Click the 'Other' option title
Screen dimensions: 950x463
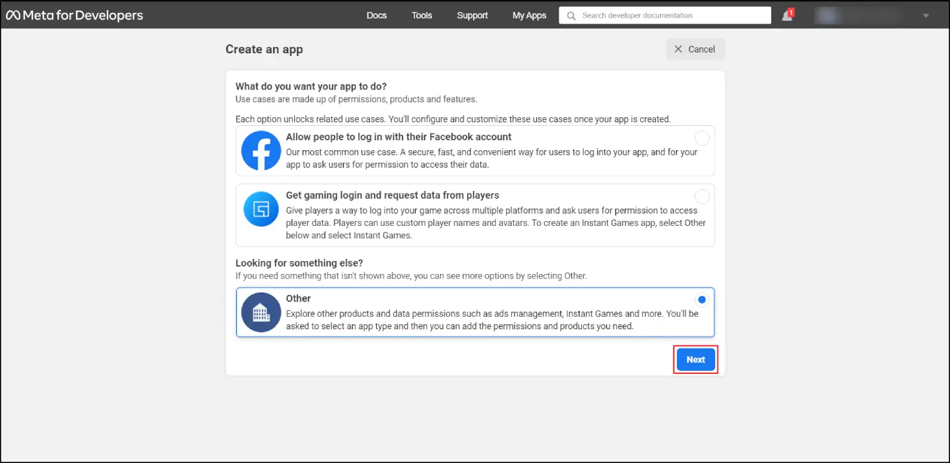[298, 298]
